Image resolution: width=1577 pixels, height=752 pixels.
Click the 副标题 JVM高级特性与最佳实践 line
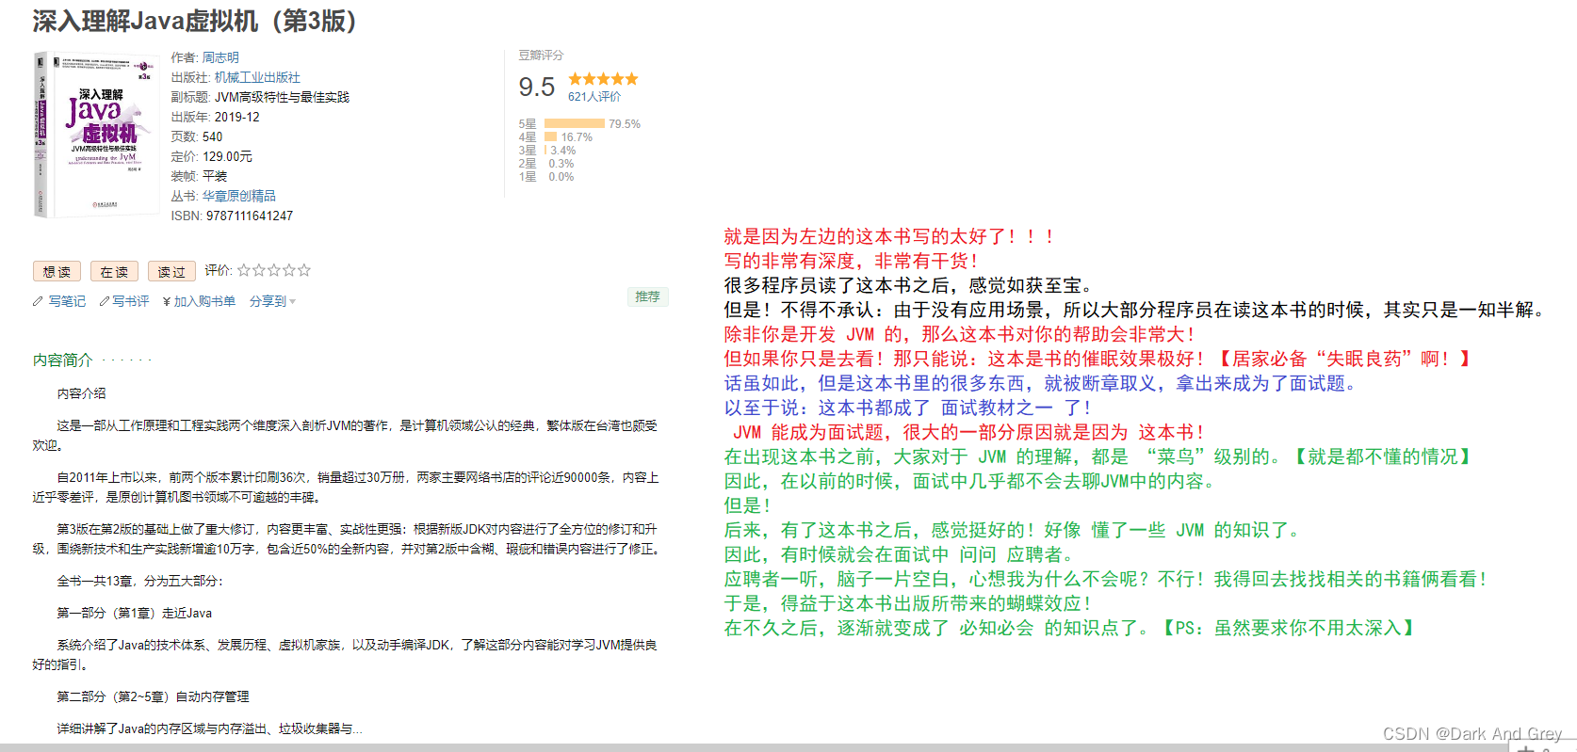[x=260, y=97]
